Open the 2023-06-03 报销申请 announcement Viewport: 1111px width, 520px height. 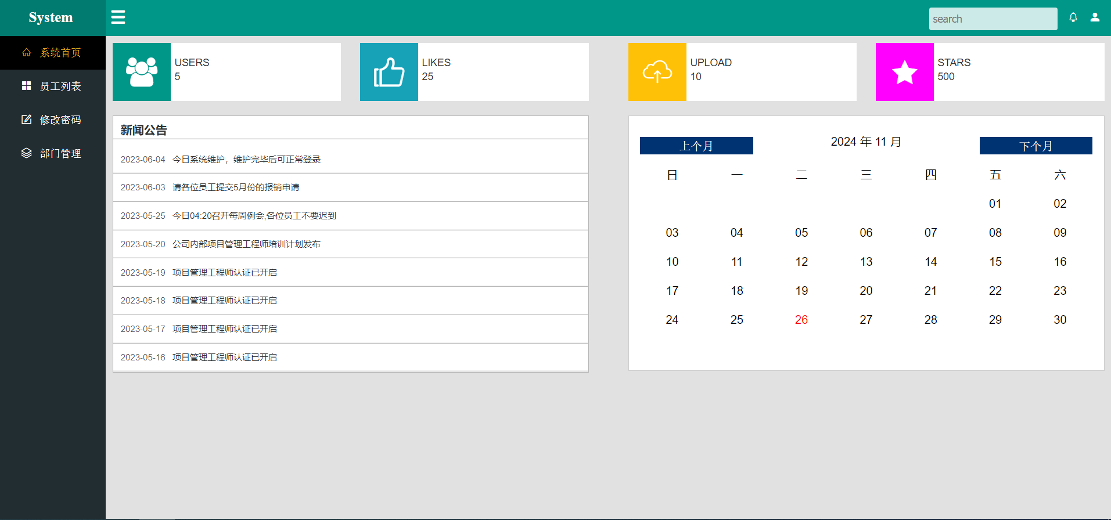tap(236, 187)
